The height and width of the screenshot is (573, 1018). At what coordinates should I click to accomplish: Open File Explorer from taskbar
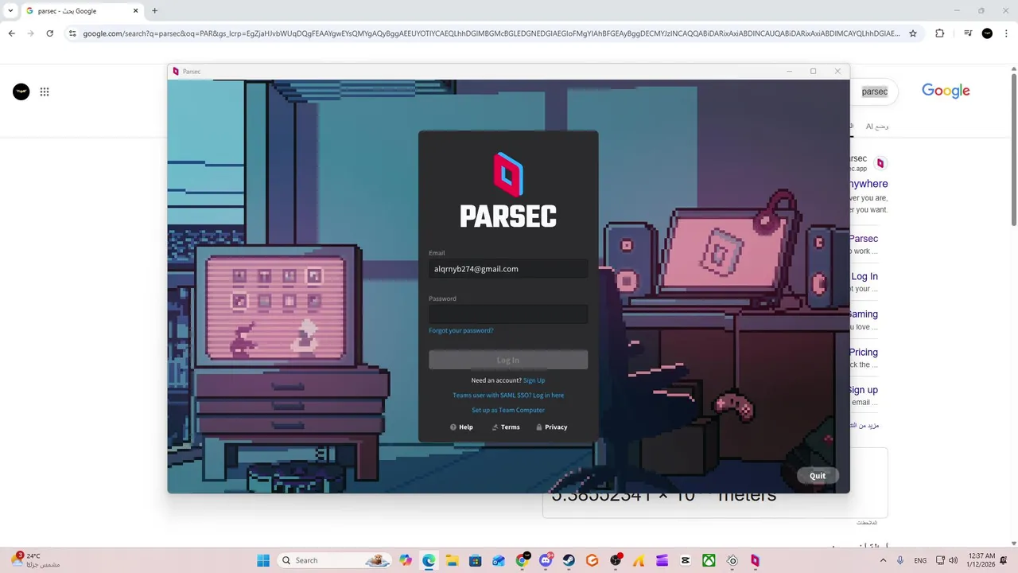tap(452, 560)
